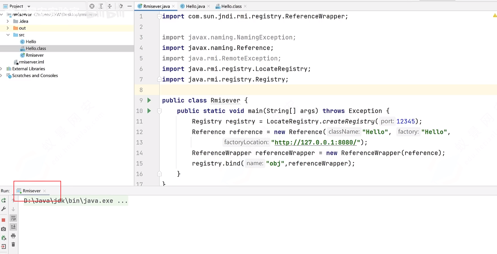The width and height of the screenshot is (497, 254).
Task: Locate opened file via crosshair icon
Action: pyautogui.click(x=92, y=6)
